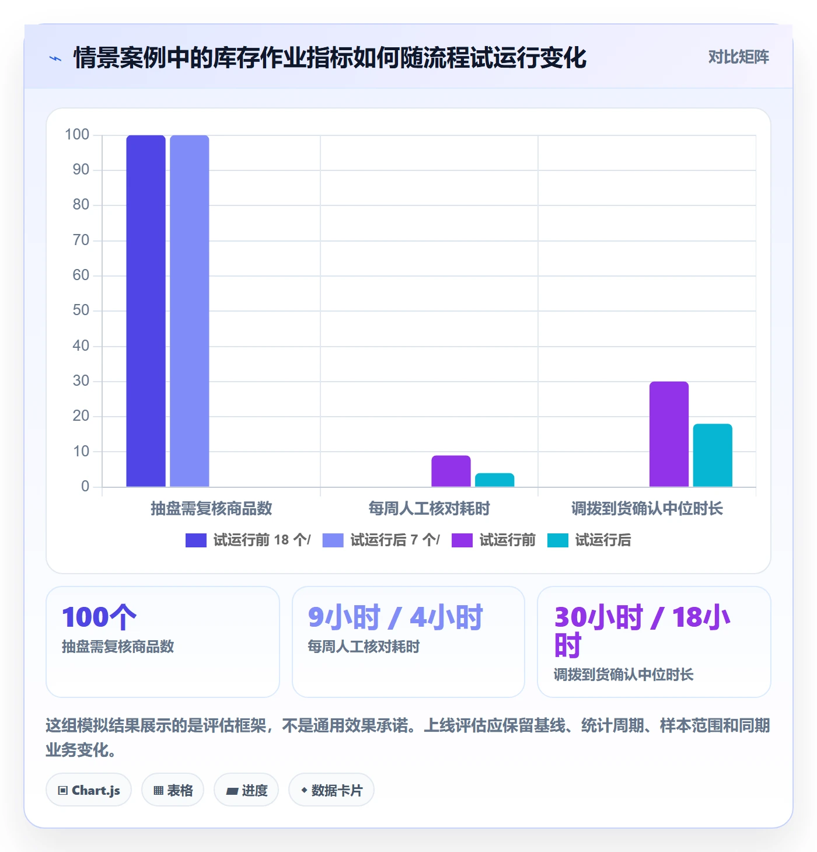Select the 30小时 / 18小时 data card

point(654,642)
